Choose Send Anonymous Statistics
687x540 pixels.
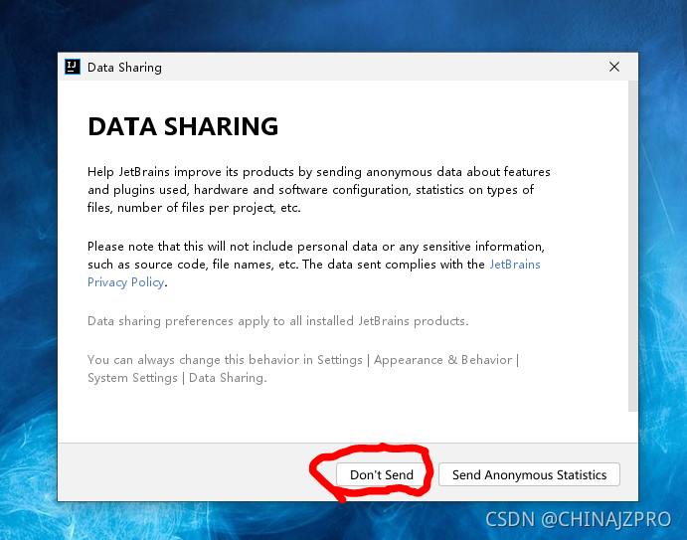tap(529, 474)
